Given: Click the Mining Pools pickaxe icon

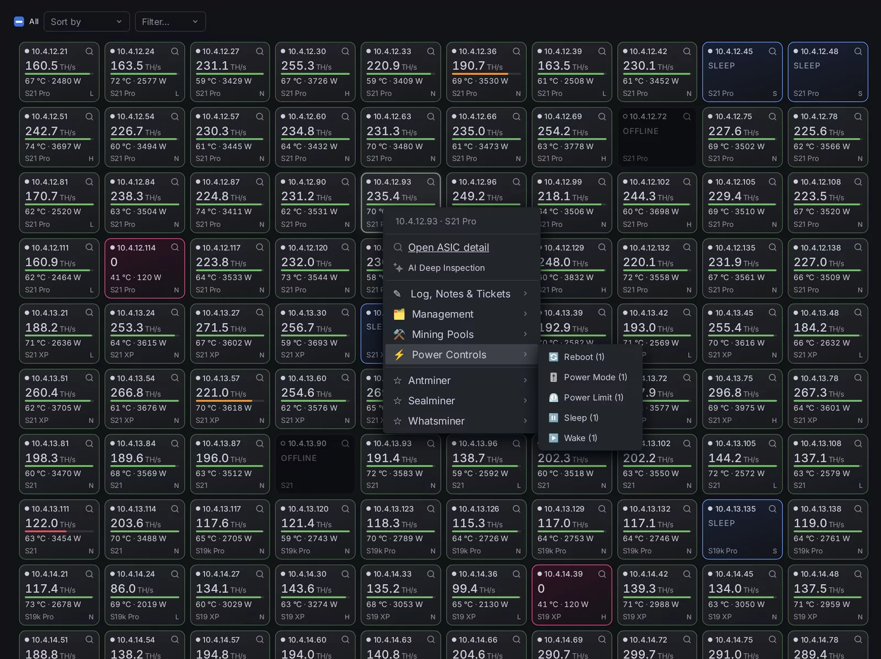Looking at the screenshot, I should [x=399, y=335].
